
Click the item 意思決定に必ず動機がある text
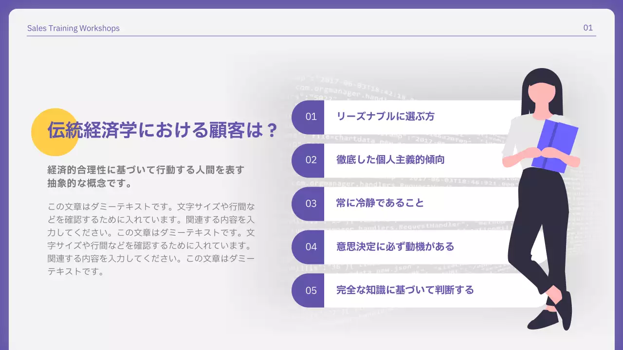[x=394, y=246]
